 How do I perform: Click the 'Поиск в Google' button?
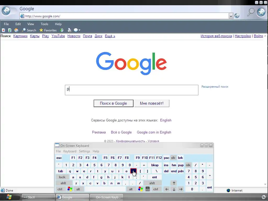(x=114, y=103)
